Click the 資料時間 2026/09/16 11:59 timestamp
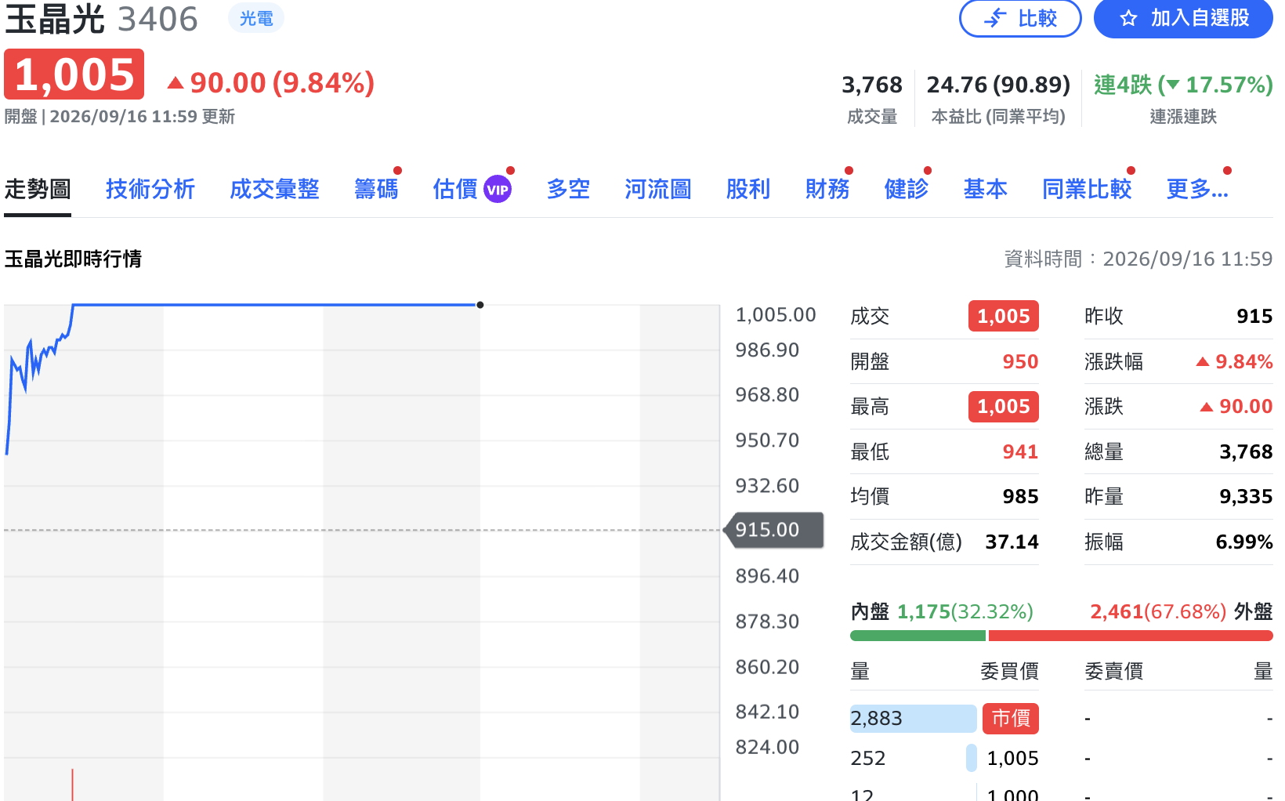Screen dimensions: 1285x801 pos(1138,259)
